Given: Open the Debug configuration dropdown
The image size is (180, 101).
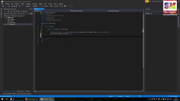Looking at the screenshot, I should pos(29,6).
